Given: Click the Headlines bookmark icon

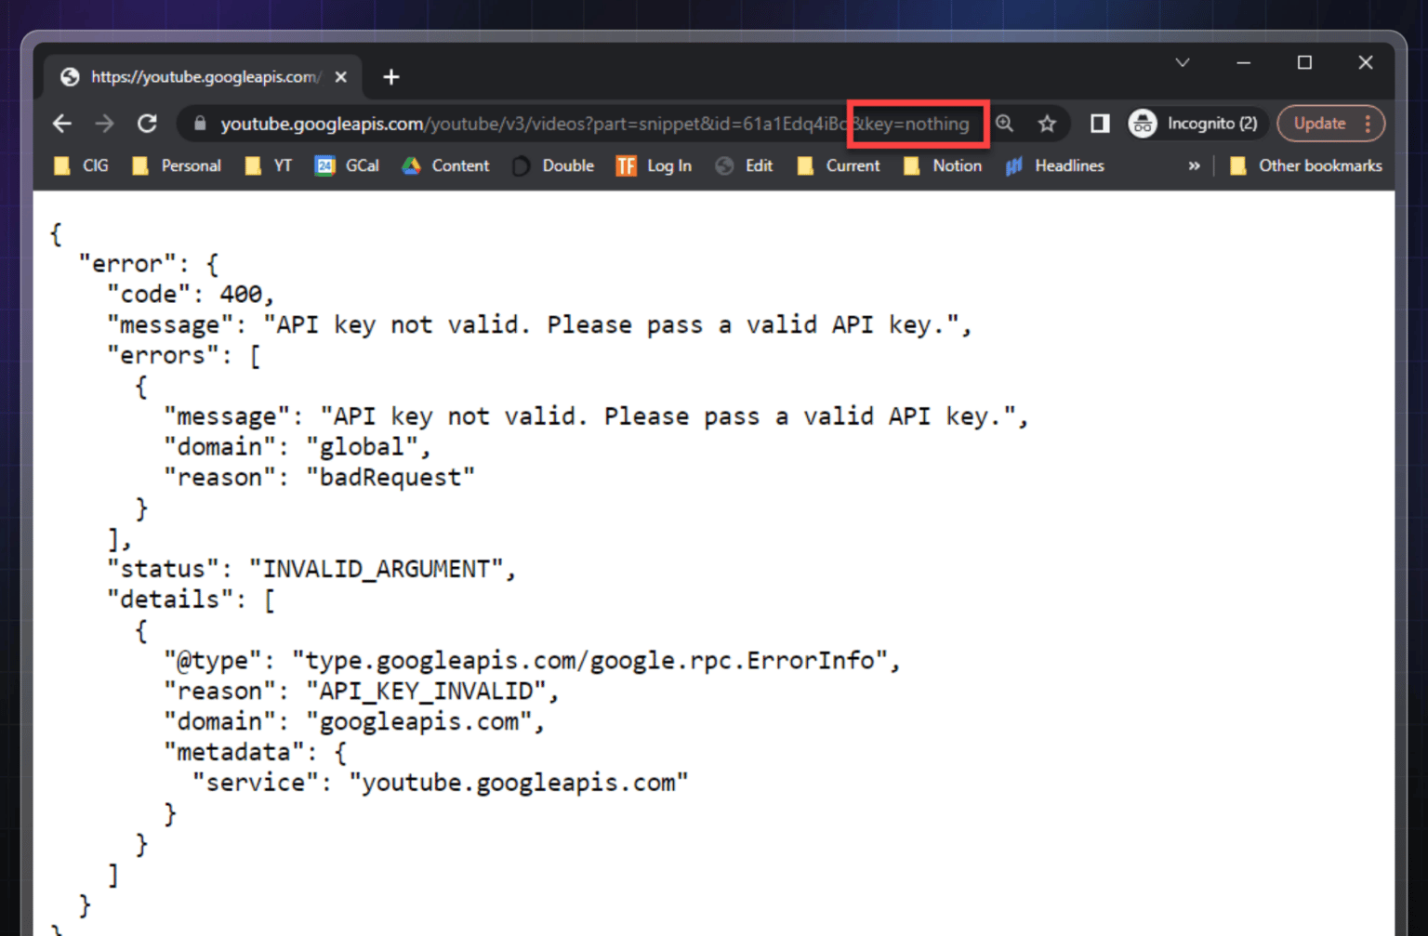Looking at the screenshot, I should pyautogui.click(x=1013, y=165).
